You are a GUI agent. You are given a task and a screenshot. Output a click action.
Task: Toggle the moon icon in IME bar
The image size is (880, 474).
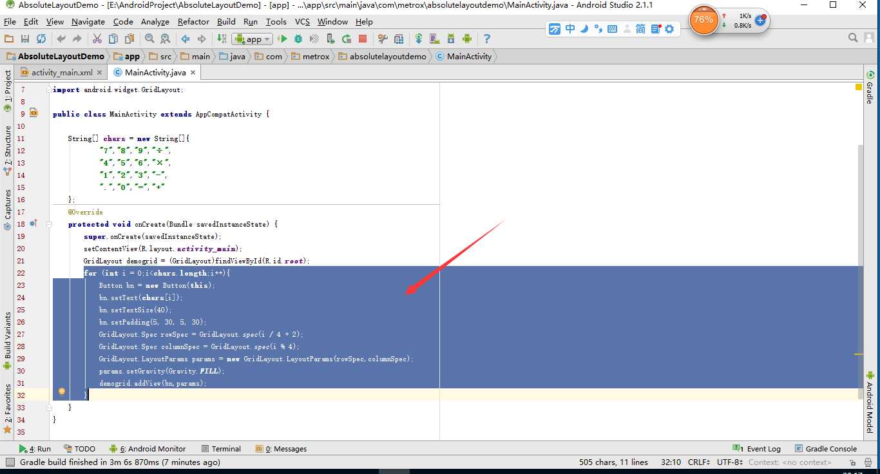click(584, 28)
